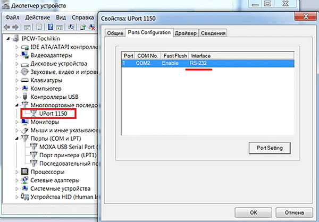
Task: Click OK in UPort 1150 properties
Action: pos(253,212)
